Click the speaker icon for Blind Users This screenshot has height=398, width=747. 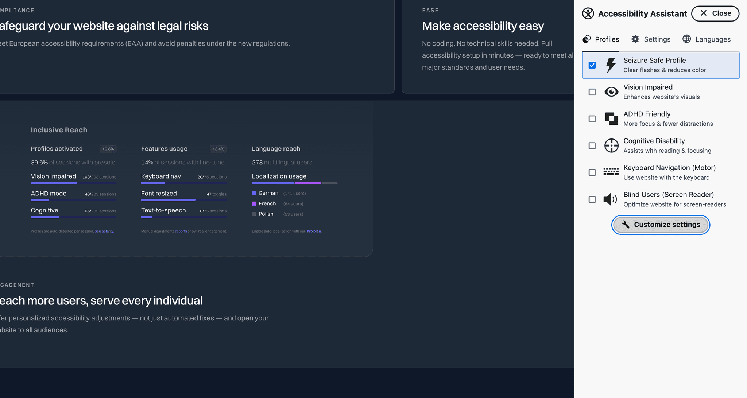pyautogui.click(x=610, y=199)
